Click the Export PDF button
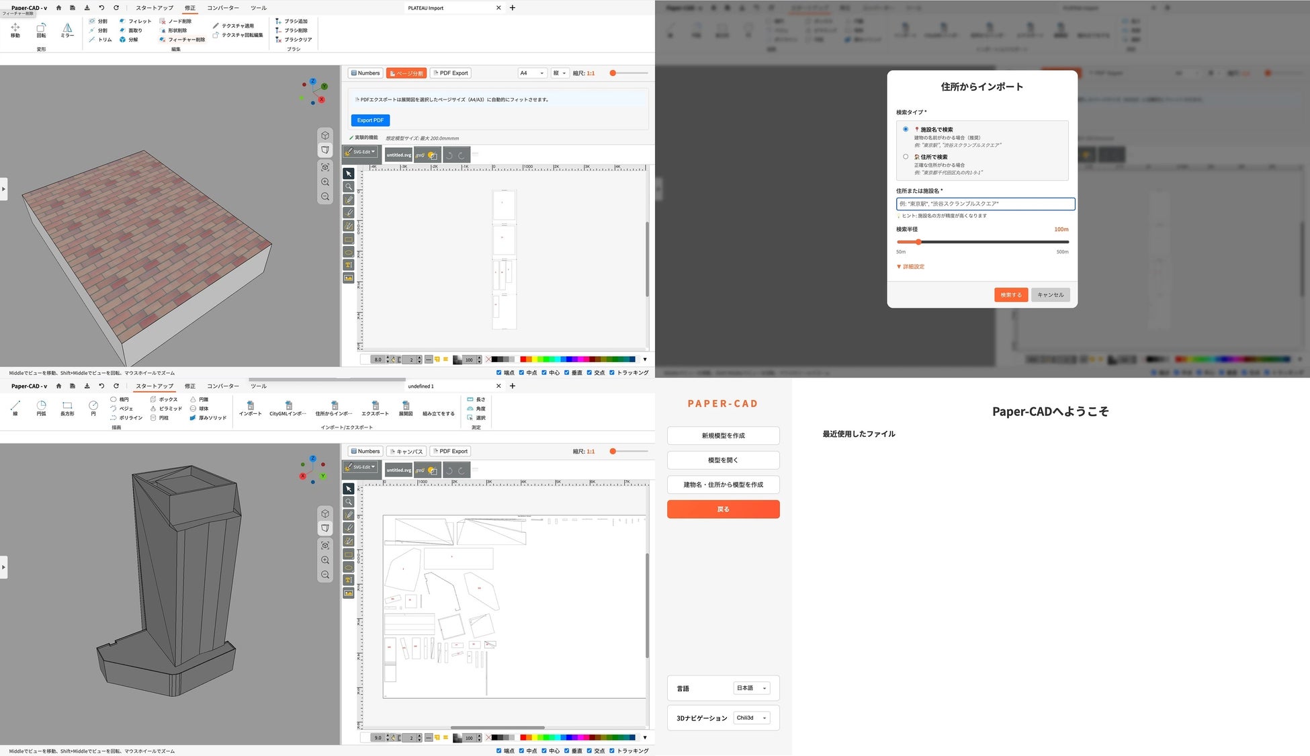This screenshot has width=1310, height=756. tap(370, 120)
